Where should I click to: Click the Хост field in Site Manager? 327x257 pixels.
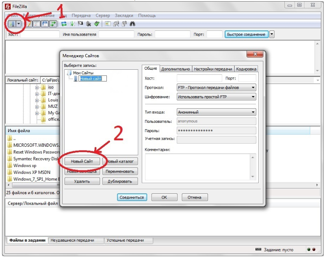point(199,78)
